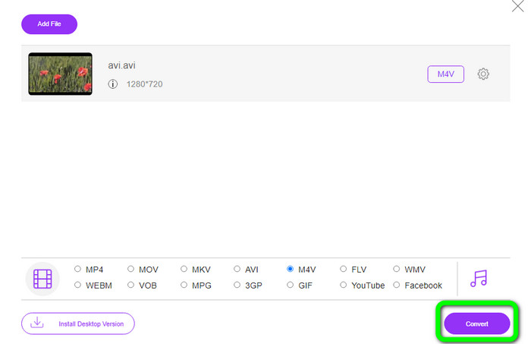Select the video formats film icon

(43, 279)
